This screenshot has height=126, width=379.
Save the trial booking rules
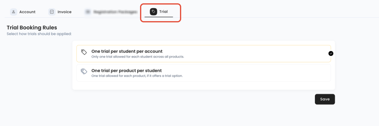tap(325, 99)
